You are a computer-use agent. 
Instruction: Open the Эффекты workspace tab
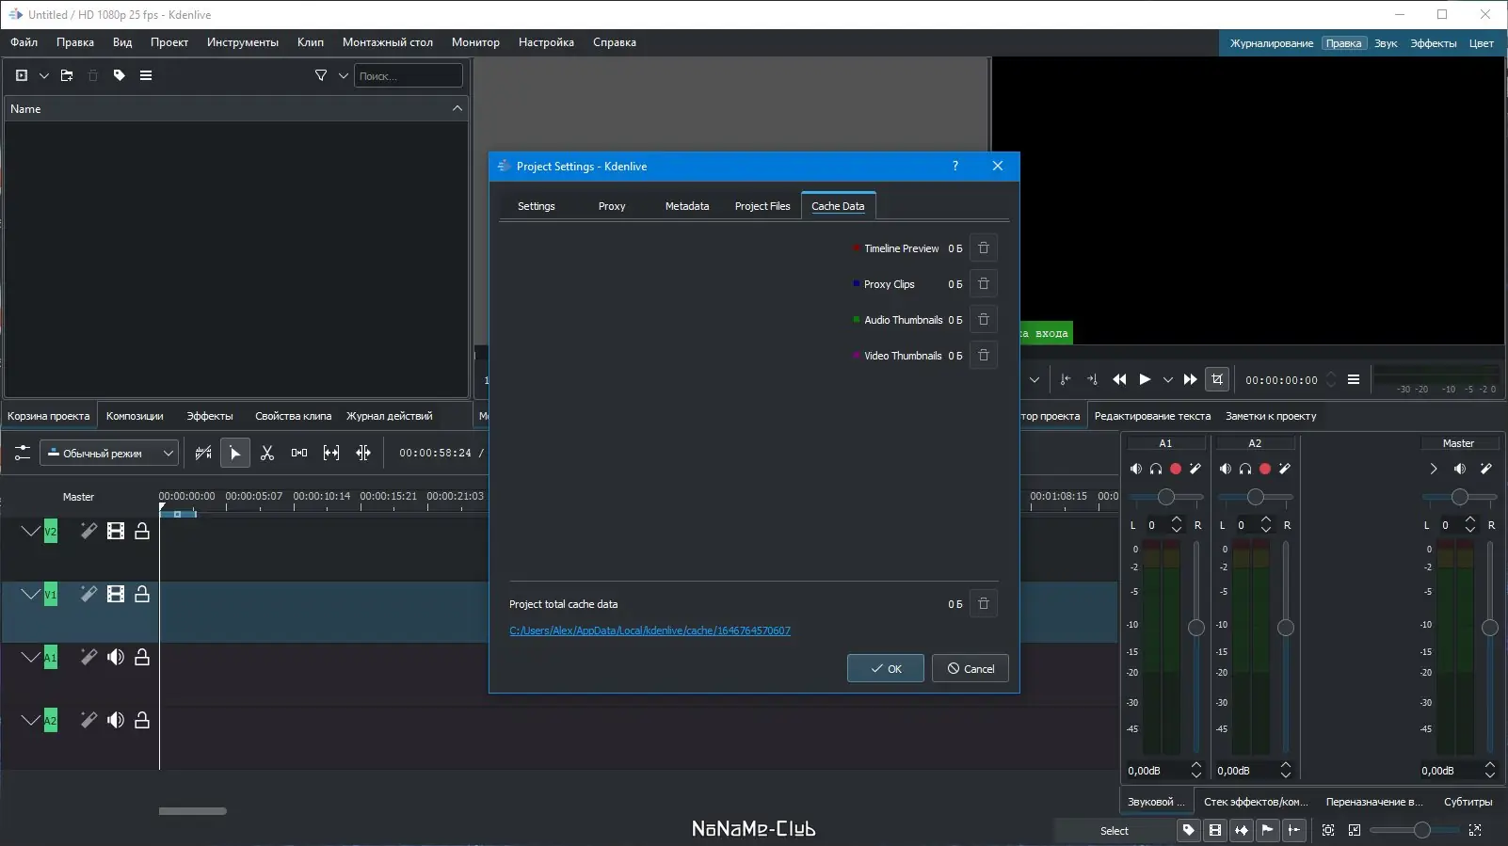pyautogui.click(x=1433, y=43)
